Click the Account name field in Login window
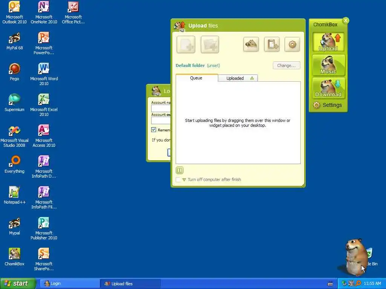Viewport: 386px width, 289px height. pos(161,109)
